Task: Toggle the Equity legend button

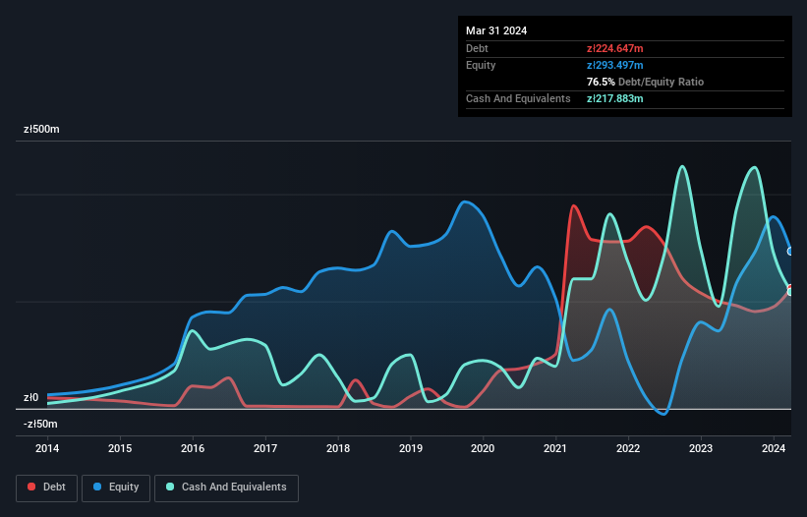Action: pyautogui.click(x=116, y=488)
